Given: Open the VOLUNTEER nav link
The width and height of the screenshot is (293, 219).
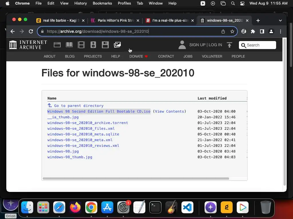Looking at the screenshot, I should point(212,56).
